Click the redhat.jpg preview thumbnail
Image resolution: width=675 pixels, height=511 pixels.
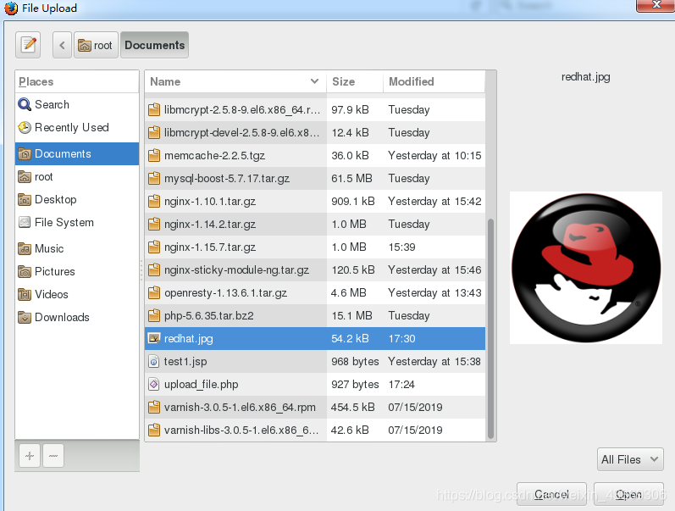click(586, 268)
